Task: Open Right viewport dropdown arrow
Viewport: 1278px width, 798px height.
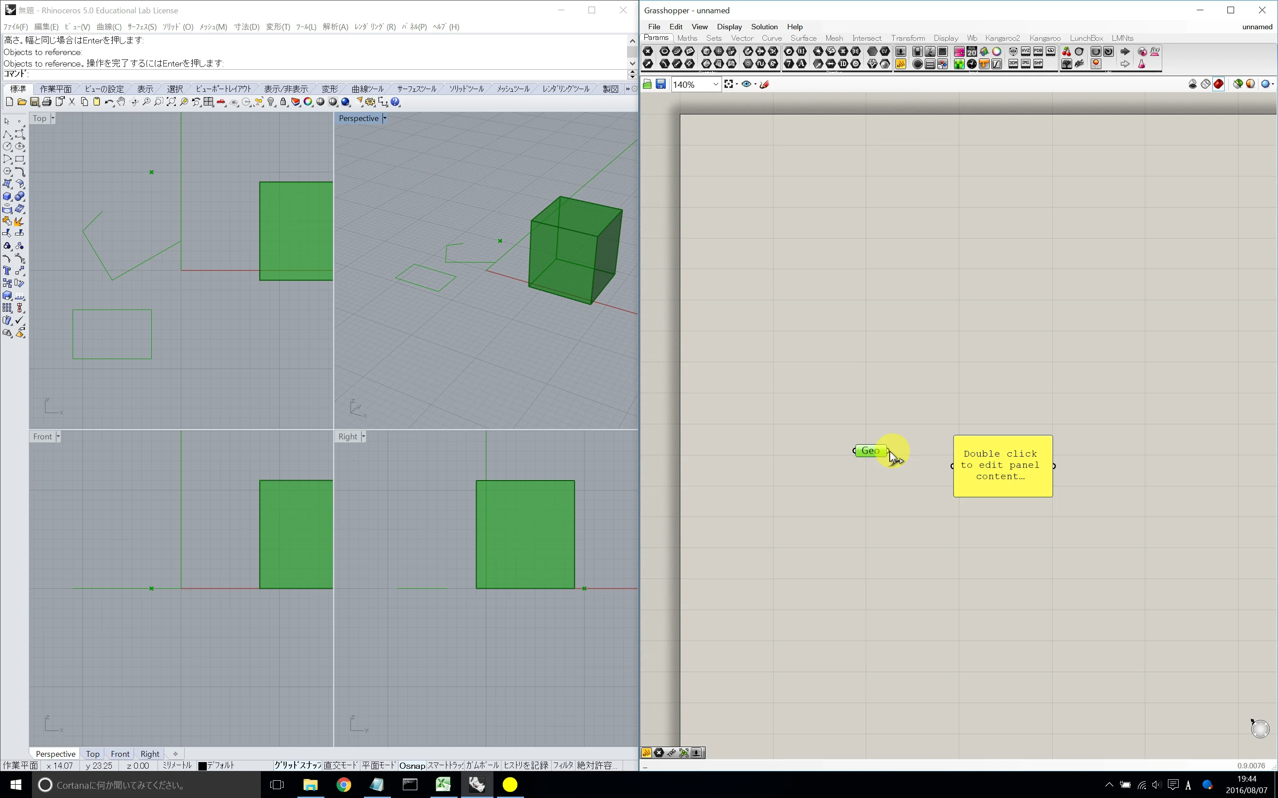Action: point(363,437)
